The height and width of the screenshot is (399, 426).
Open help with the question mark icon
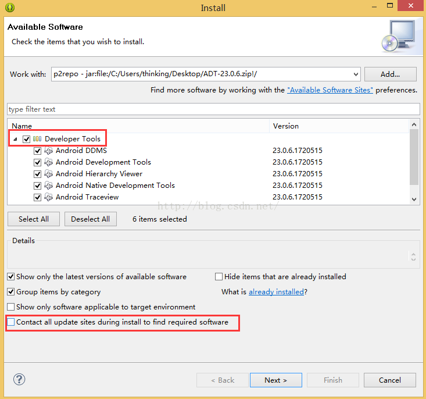(x=19, y=379)
